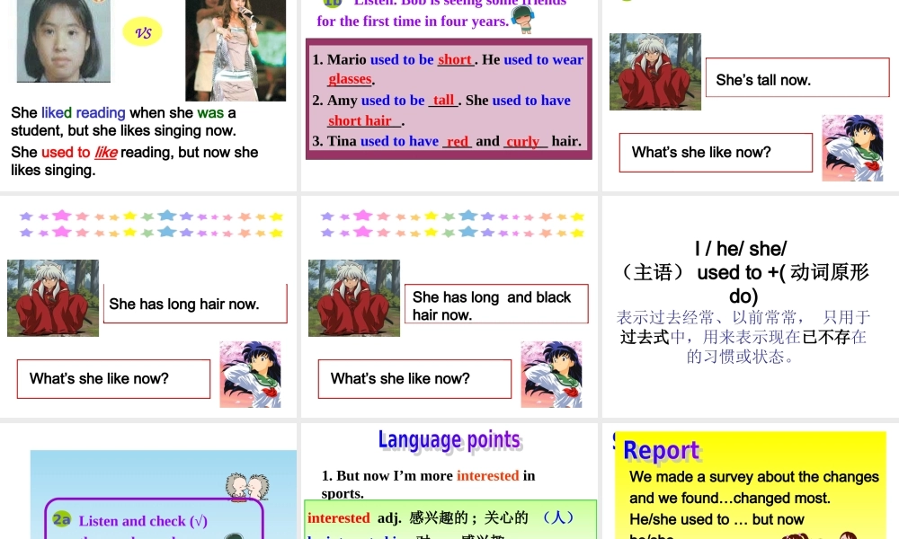Click schoolgirl picture on the 'She has long hair now.' slide
This screenshot has width=899, height=539.
click(x=250, y=375)
